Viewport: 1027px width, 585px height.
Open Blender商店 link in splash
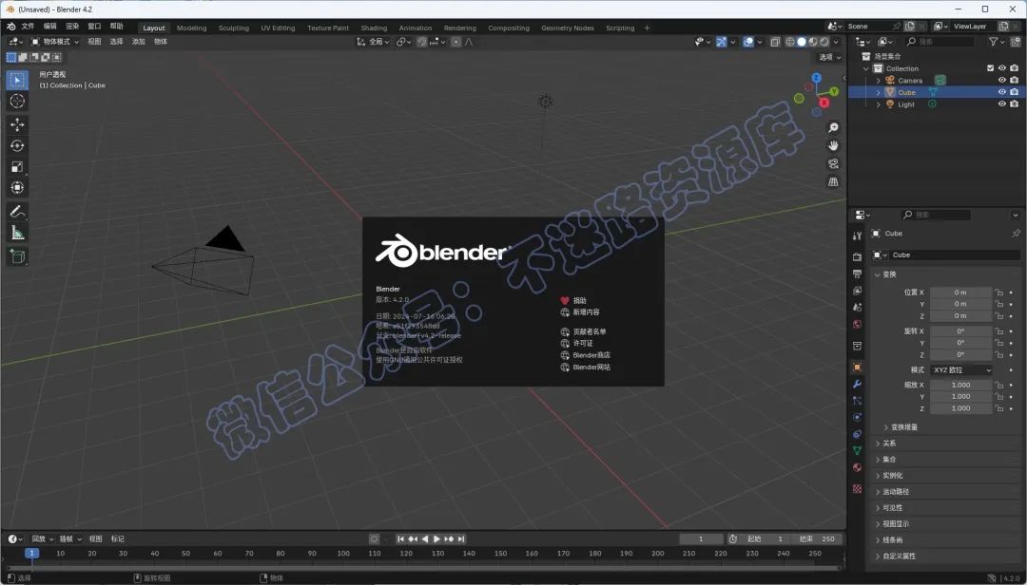(x=586, y=355)
